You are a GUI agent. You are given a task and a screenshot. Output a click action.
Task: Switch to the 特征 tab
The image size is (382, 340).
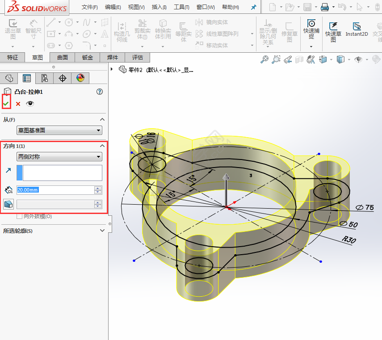click(x=13, y=58)
